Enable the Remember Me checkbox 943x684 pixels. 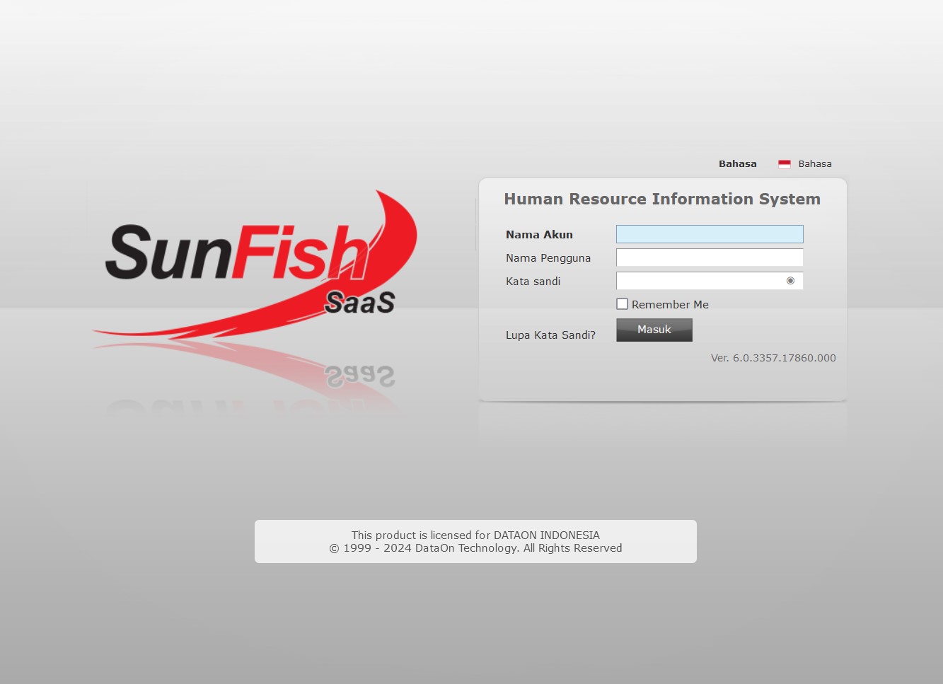pyautogui.click(x=623, y=304)
